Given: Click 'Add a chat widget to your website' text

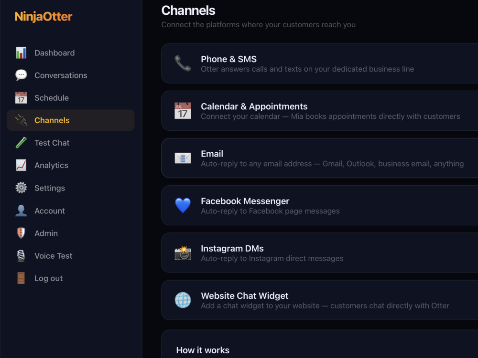Looking at the screenshot, I should coord(325,305).
